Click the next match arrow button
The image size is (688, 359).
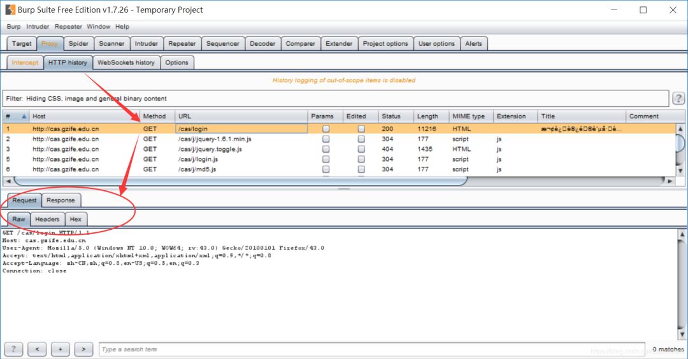83,349
